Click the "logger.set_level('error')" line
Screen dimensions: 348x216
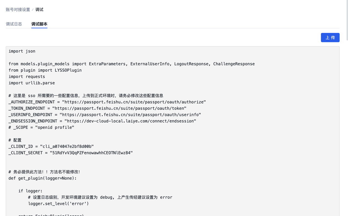tap(58, 204)
